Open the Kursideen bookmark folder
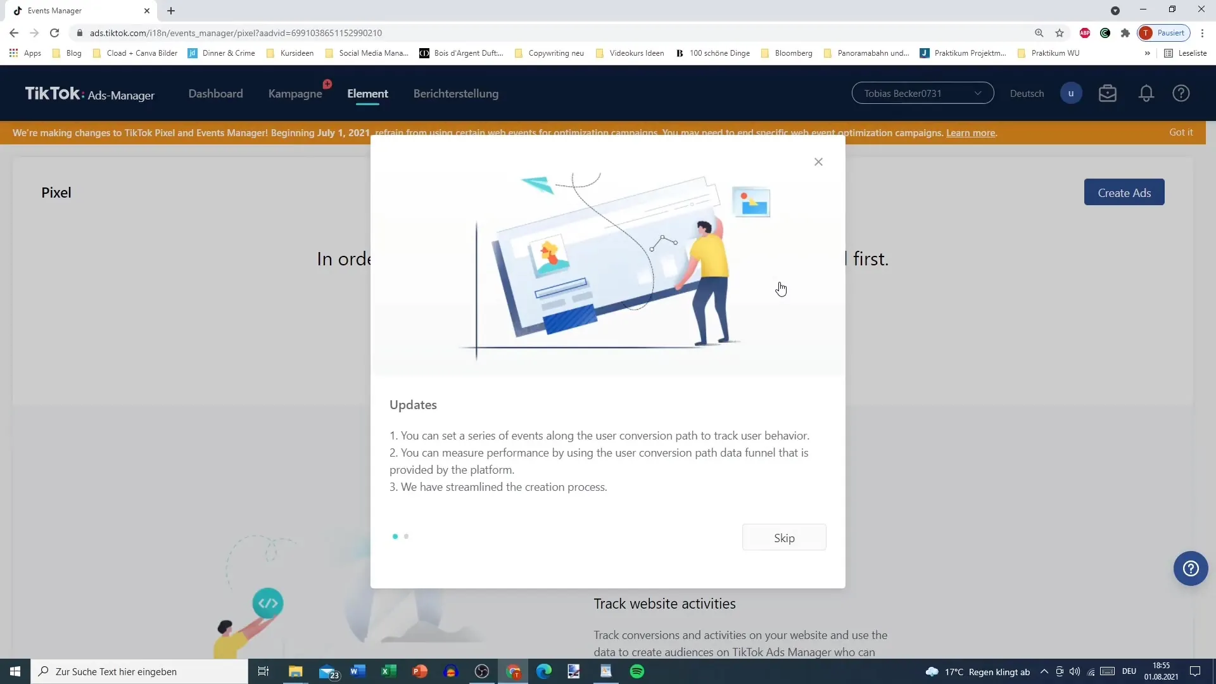This screenshot has height=684, width=1216. (290, 53)
